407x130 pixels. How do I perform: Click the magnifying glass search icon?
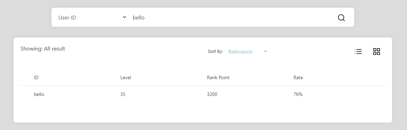(x=341, y=18)
